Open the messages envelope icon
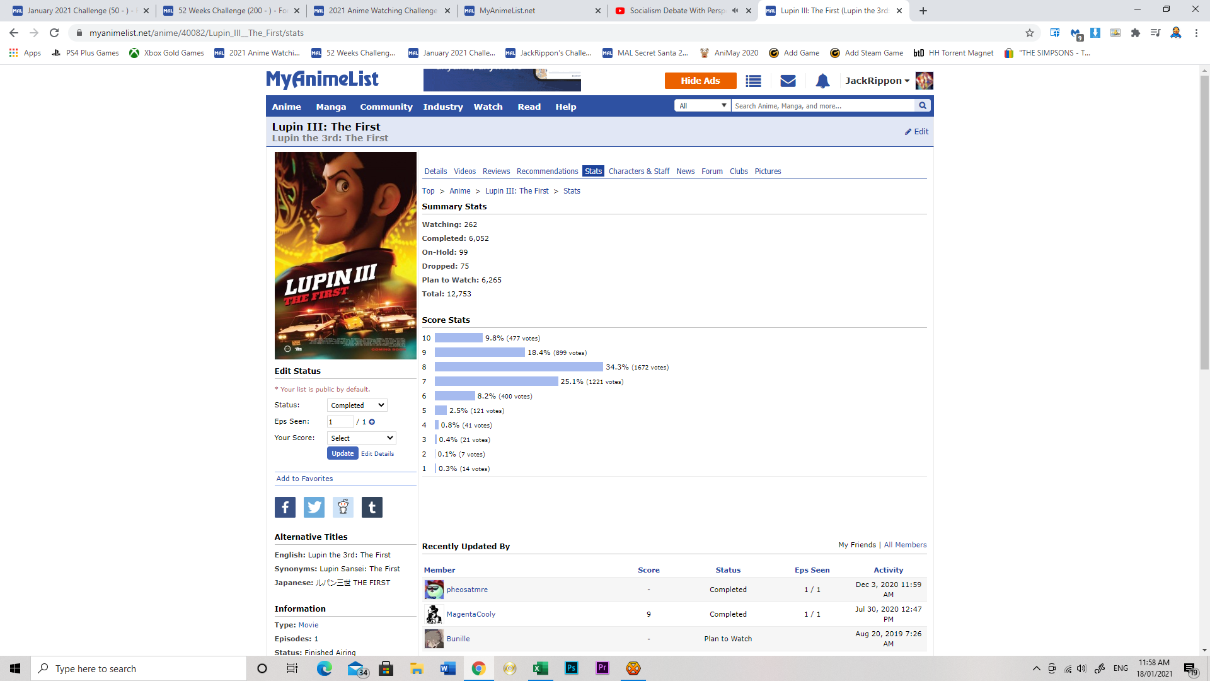1210x681 pixels. (788, 81)
